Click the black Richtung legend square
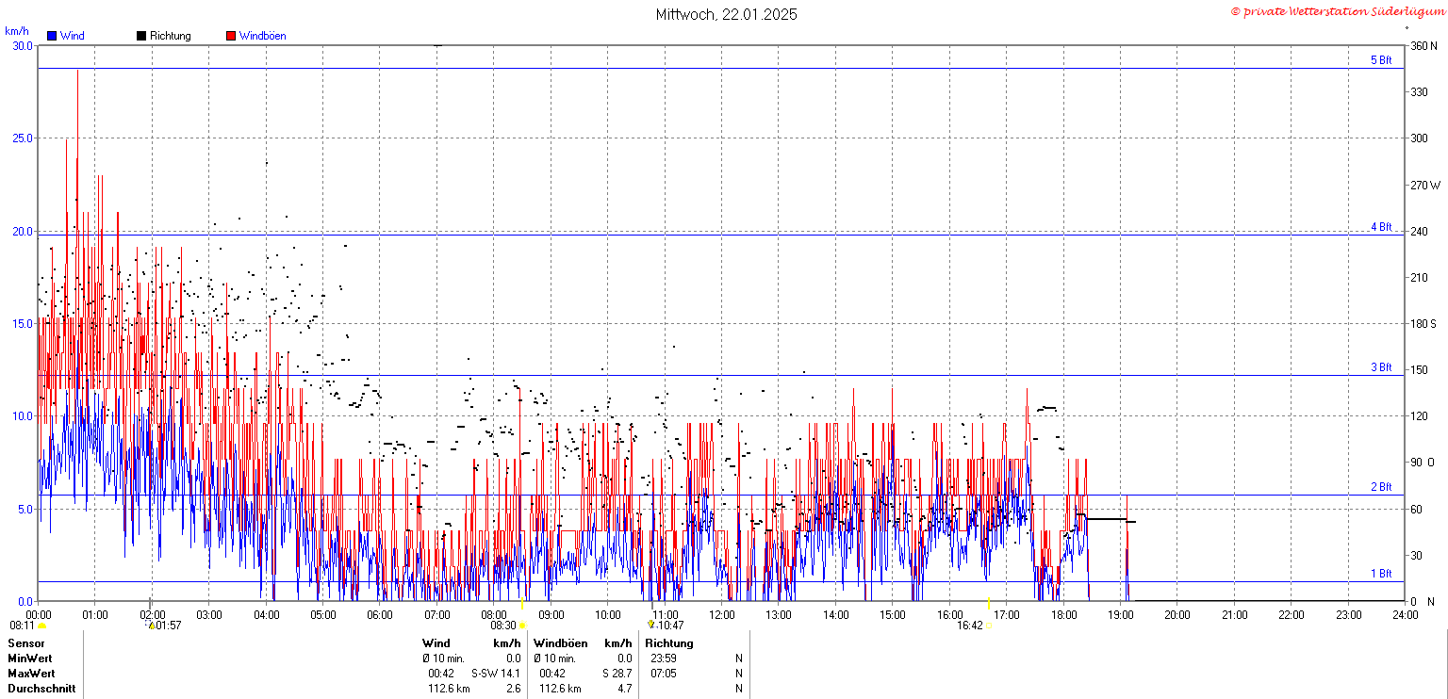The image size is (1448, 699). [x=141, y=36]
